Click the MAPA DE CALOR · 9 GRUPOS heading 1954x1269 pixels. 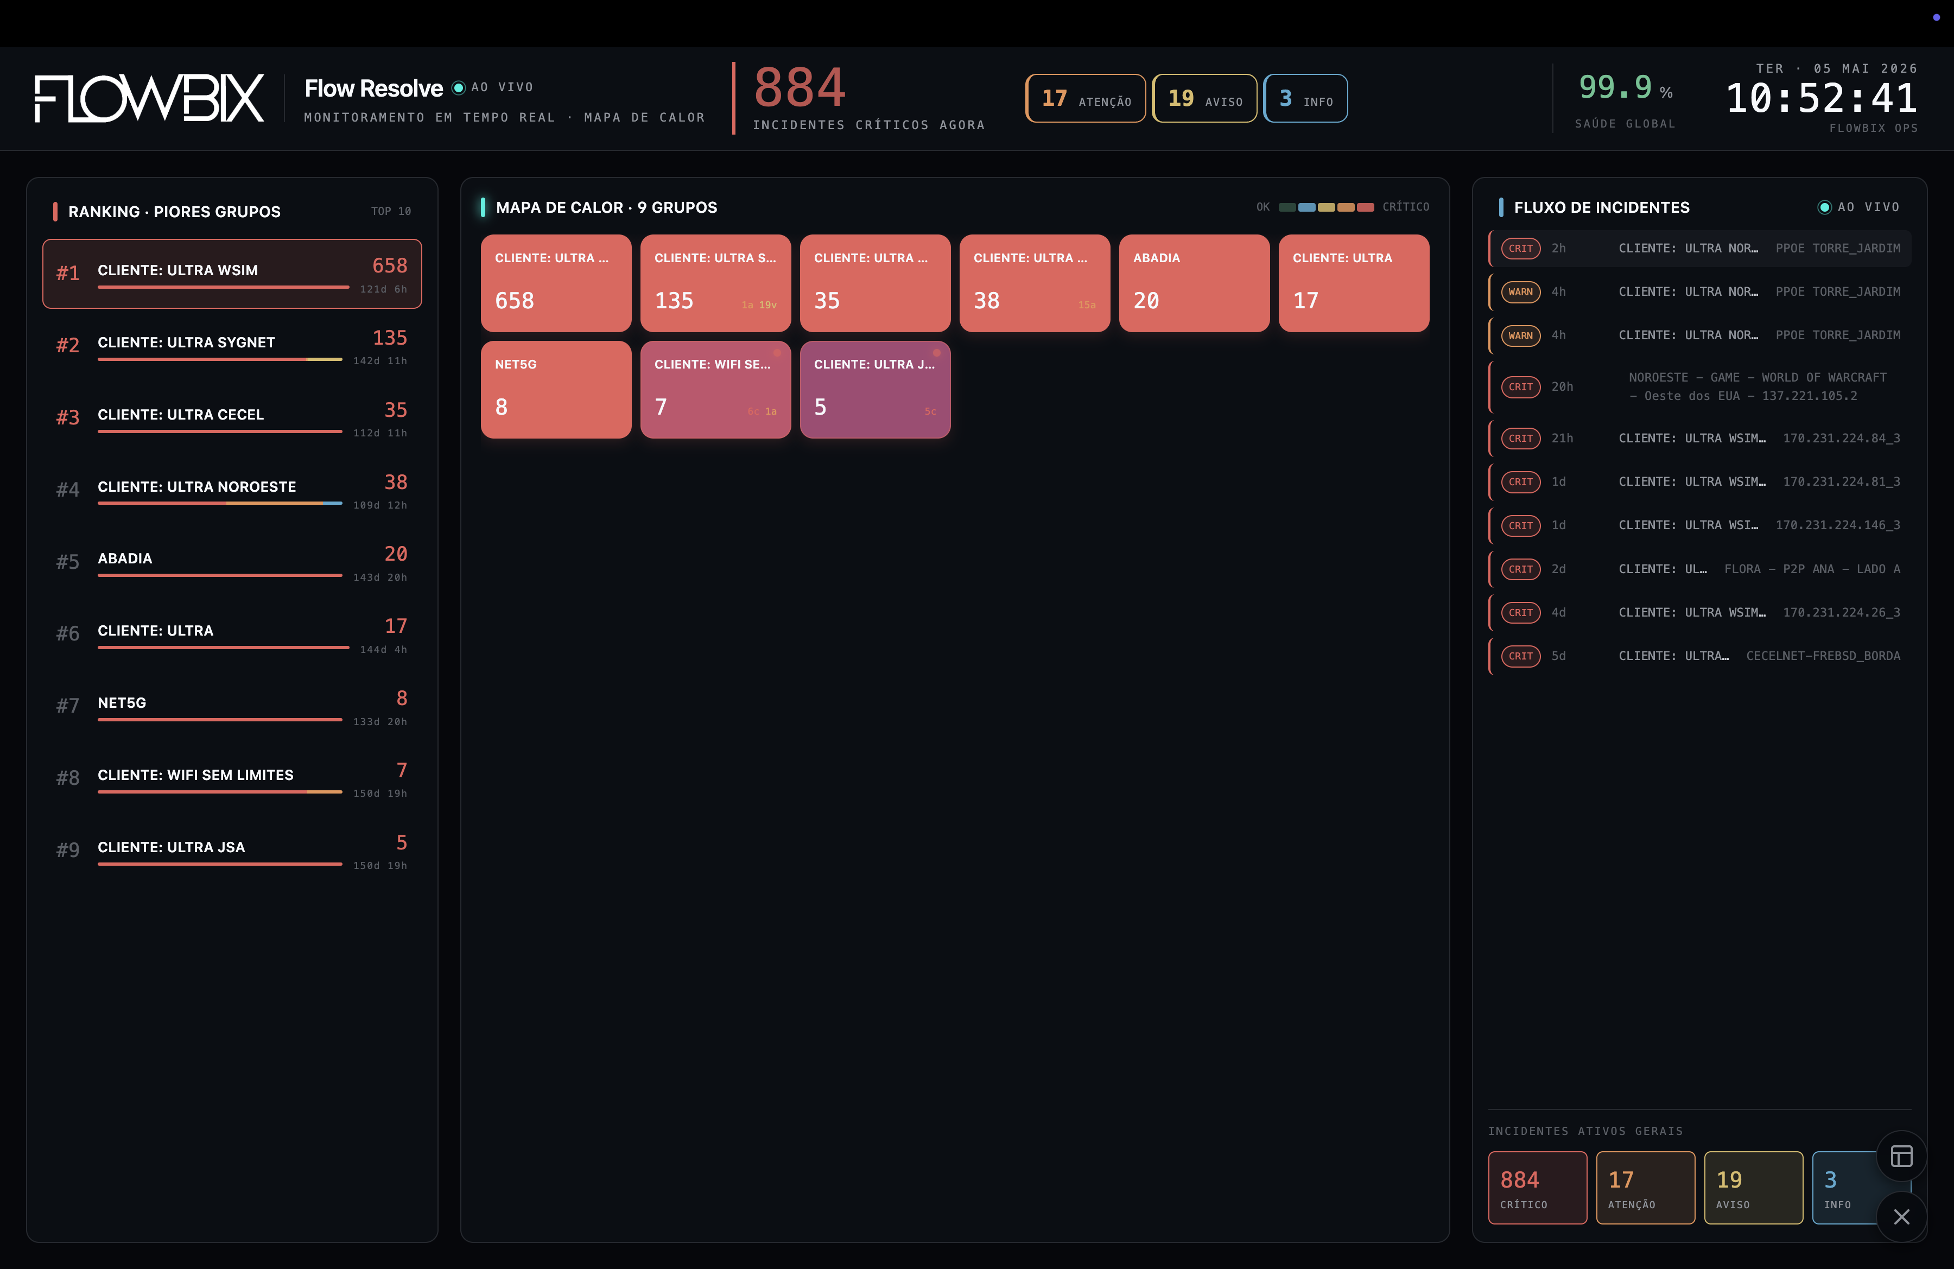(x=607, y=208)
